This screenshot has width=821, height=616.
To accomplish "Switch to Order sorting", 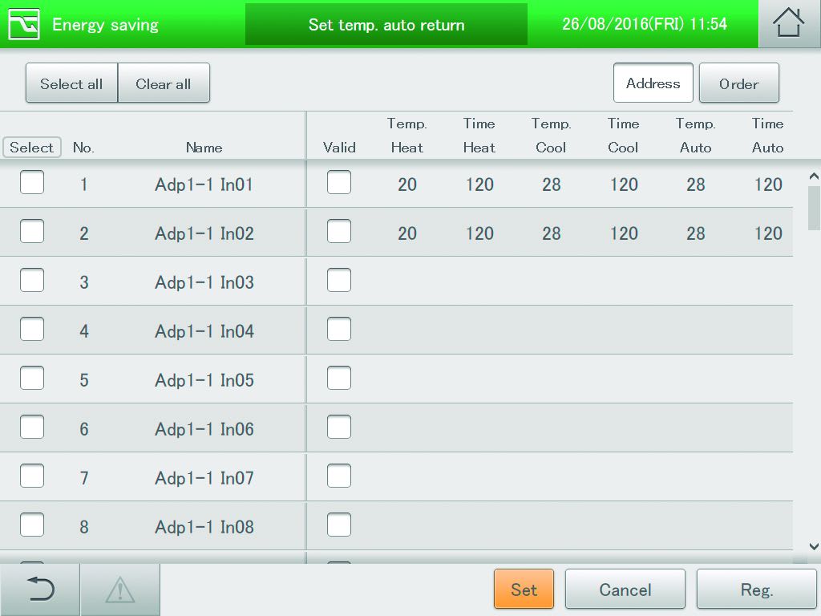I will [x=738, y=83].
